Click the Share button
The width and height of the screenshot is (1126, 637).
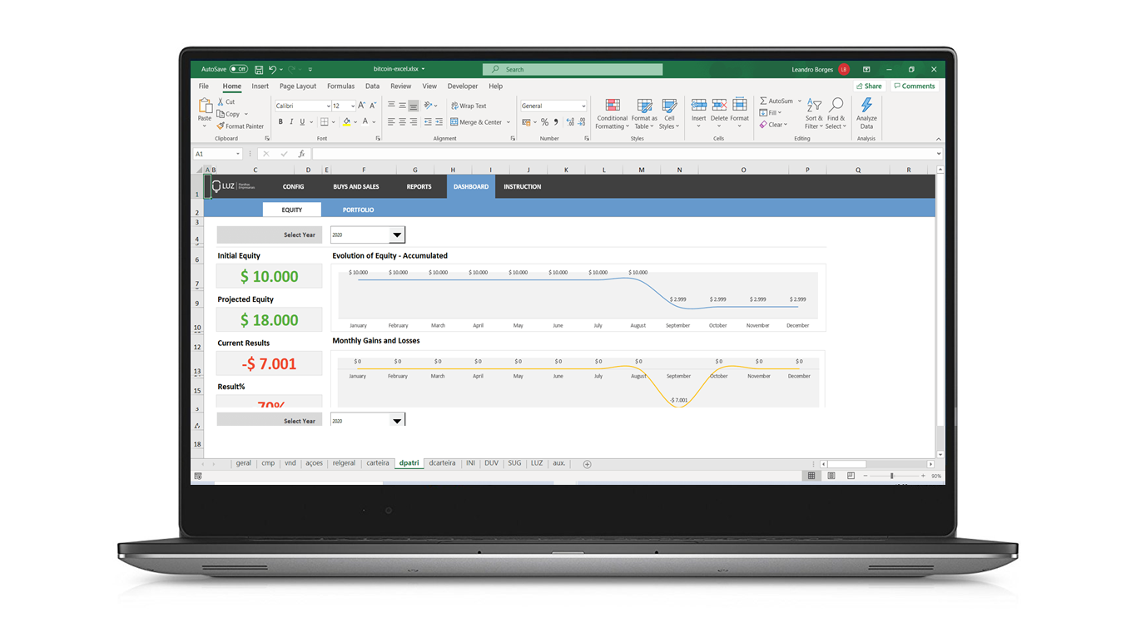click(869, 86)
